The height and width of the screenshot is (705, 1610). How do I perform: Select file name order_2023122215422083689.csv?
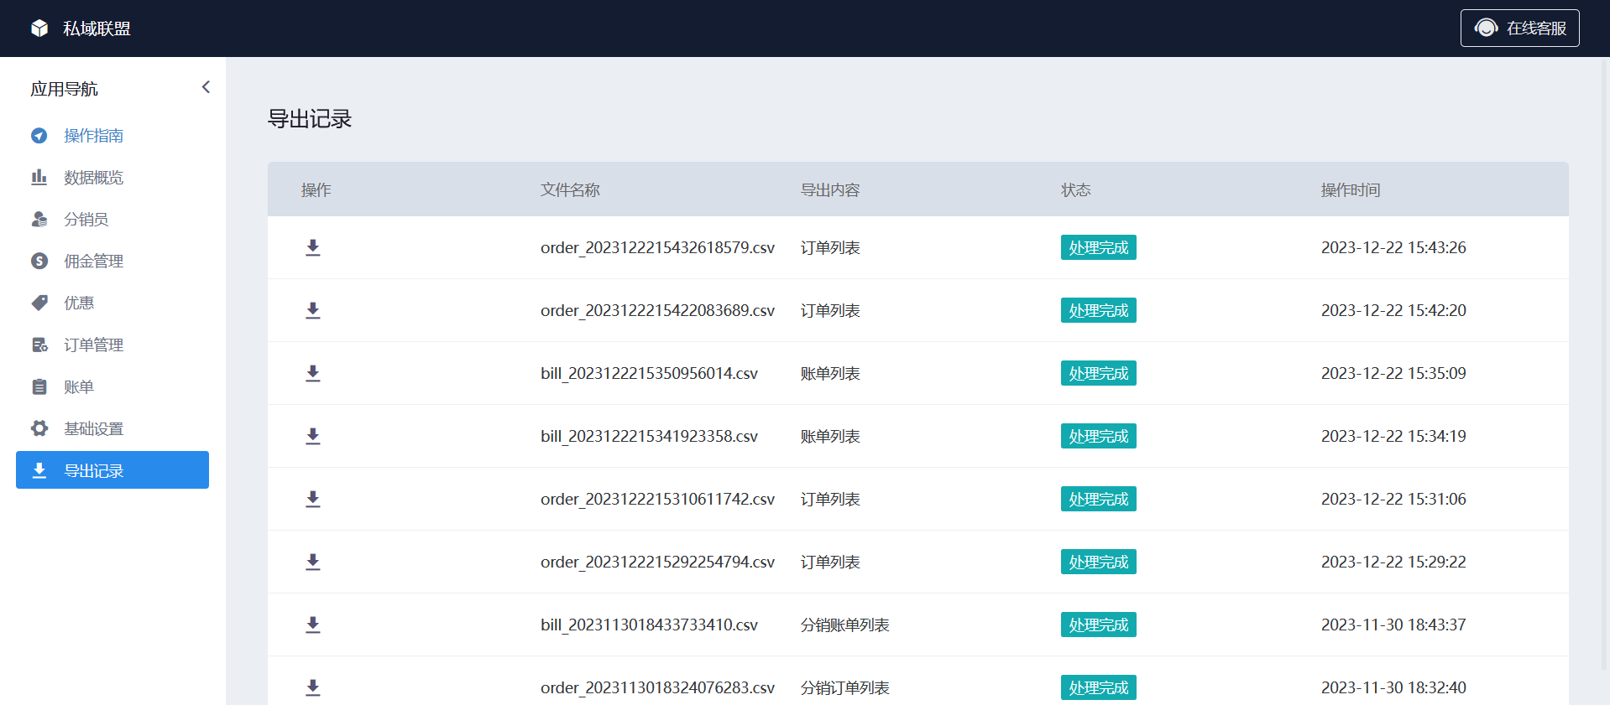(x=657, y=310)
